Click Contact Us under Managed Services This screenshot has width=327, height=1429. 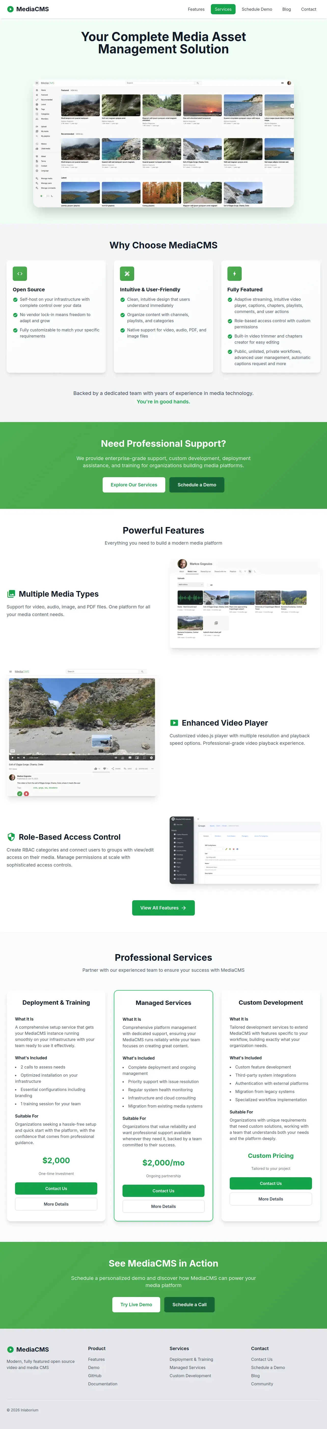(x=163, y=1191)
